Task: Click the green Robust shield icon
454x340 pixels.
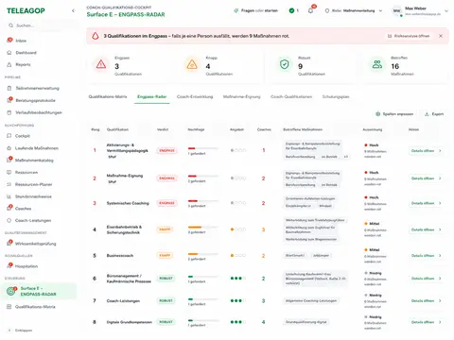Action: point(285,64)
